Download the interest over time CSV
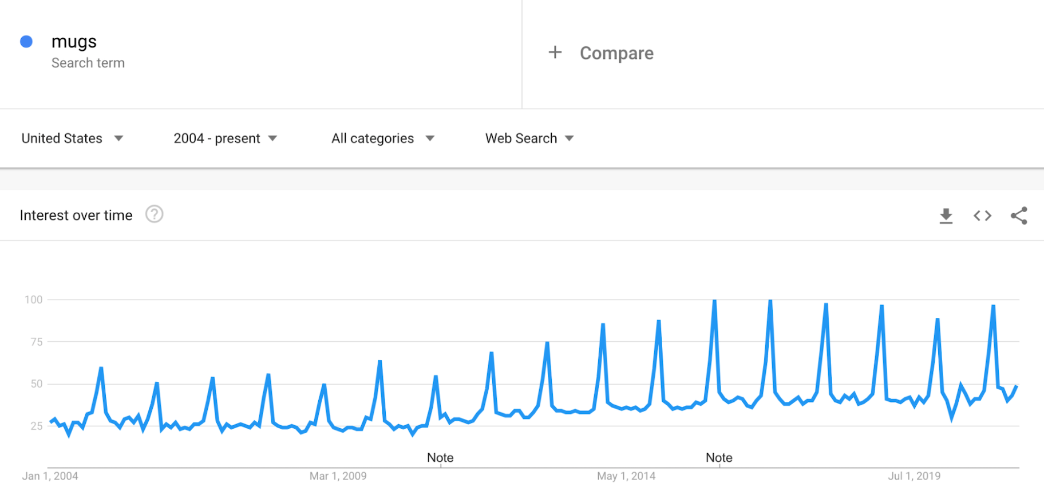This screenshot has width=1044, height=503. [946, 215]
